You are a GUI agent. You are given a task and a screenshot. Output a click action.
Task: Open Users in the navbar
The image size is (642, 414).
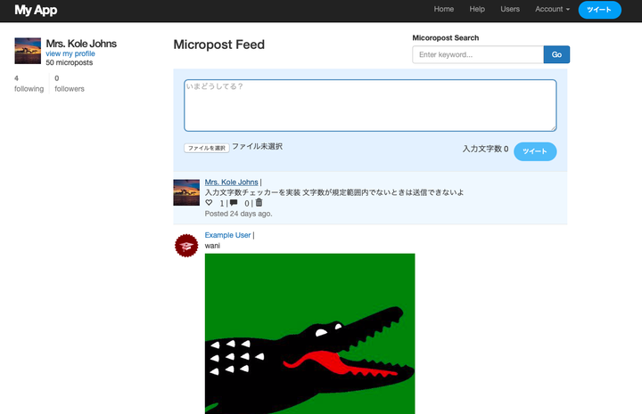pos(510,9)
